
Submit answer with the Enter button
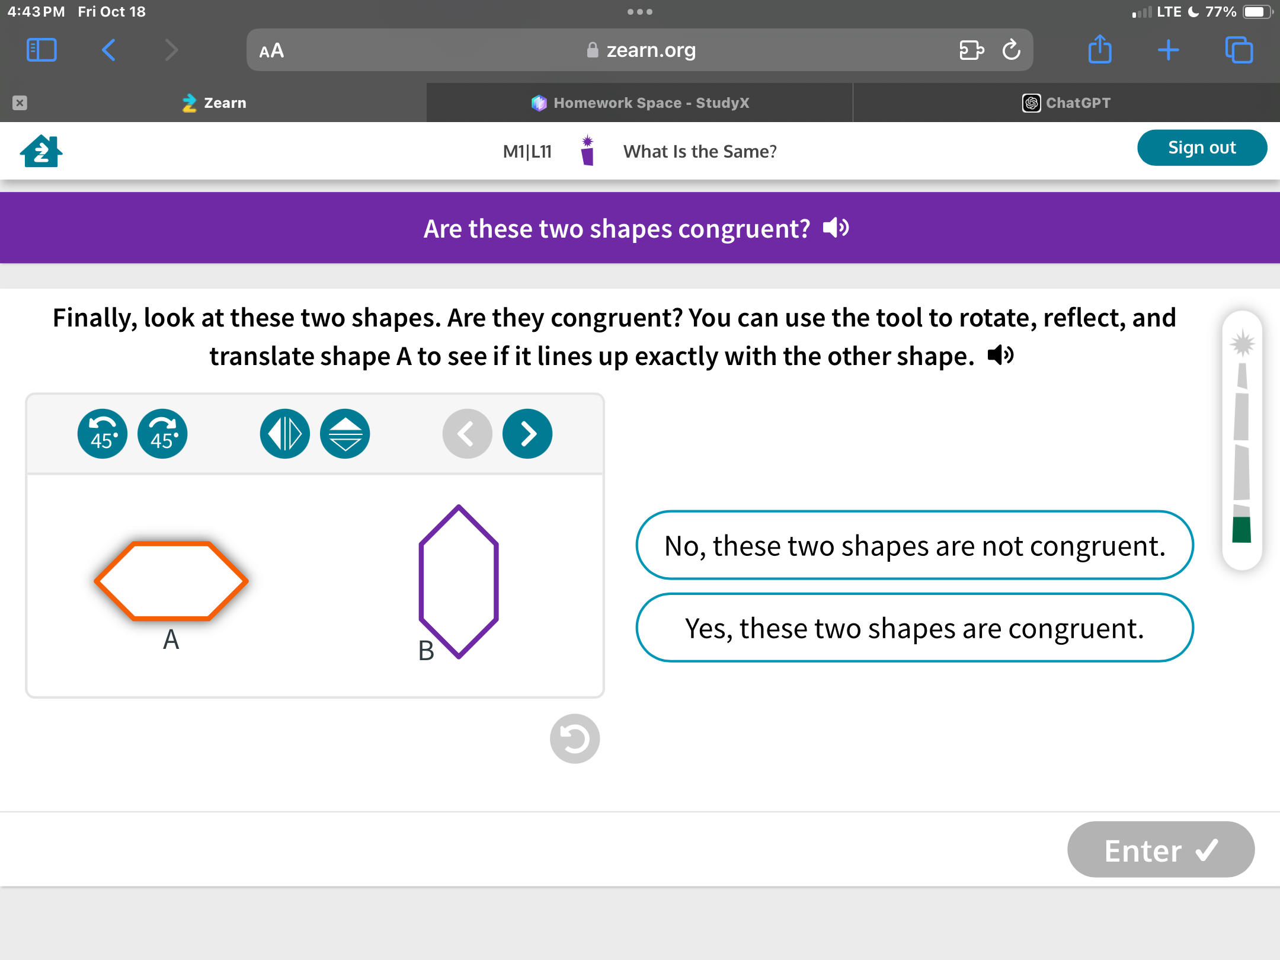1161,849
